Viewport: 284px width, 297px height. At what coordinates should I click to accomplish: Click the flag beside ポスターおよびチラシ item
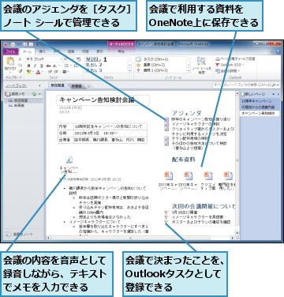[166, 222]
